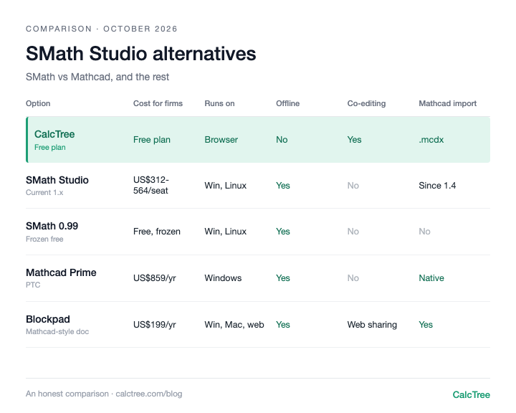Image resolution: width=516 pixels, height=413 pixels.
Task: Click the Co-editing 'Yes' cell for CalcTree
Action: click(355, 140)
